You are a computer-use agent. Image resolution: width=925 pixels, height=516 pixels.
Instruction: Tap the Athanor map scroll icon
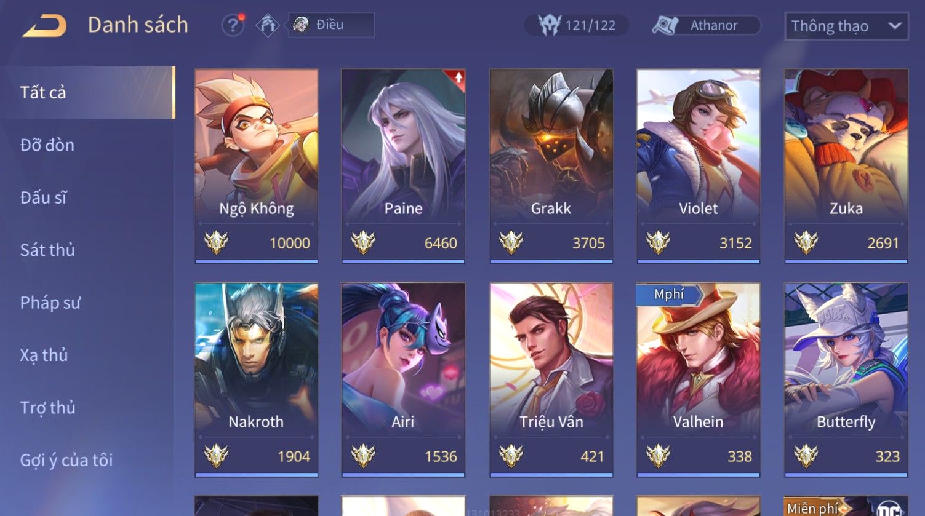point(665,25)
